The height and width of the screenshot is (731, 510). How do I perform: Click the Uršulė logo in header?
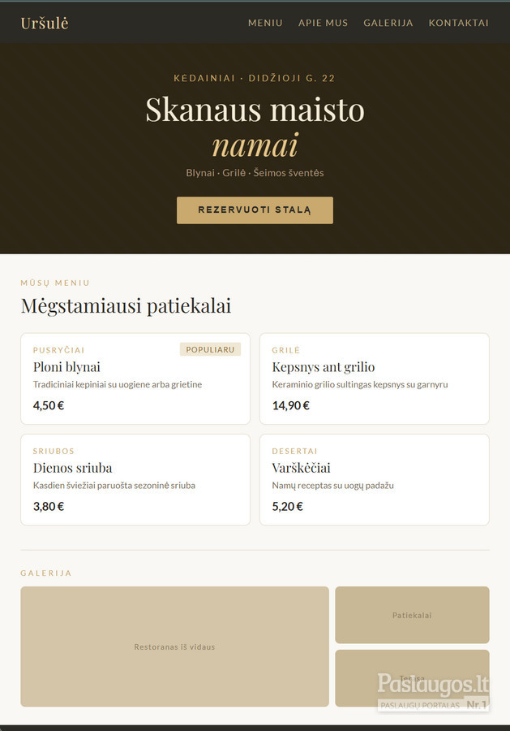pos(45,23)
